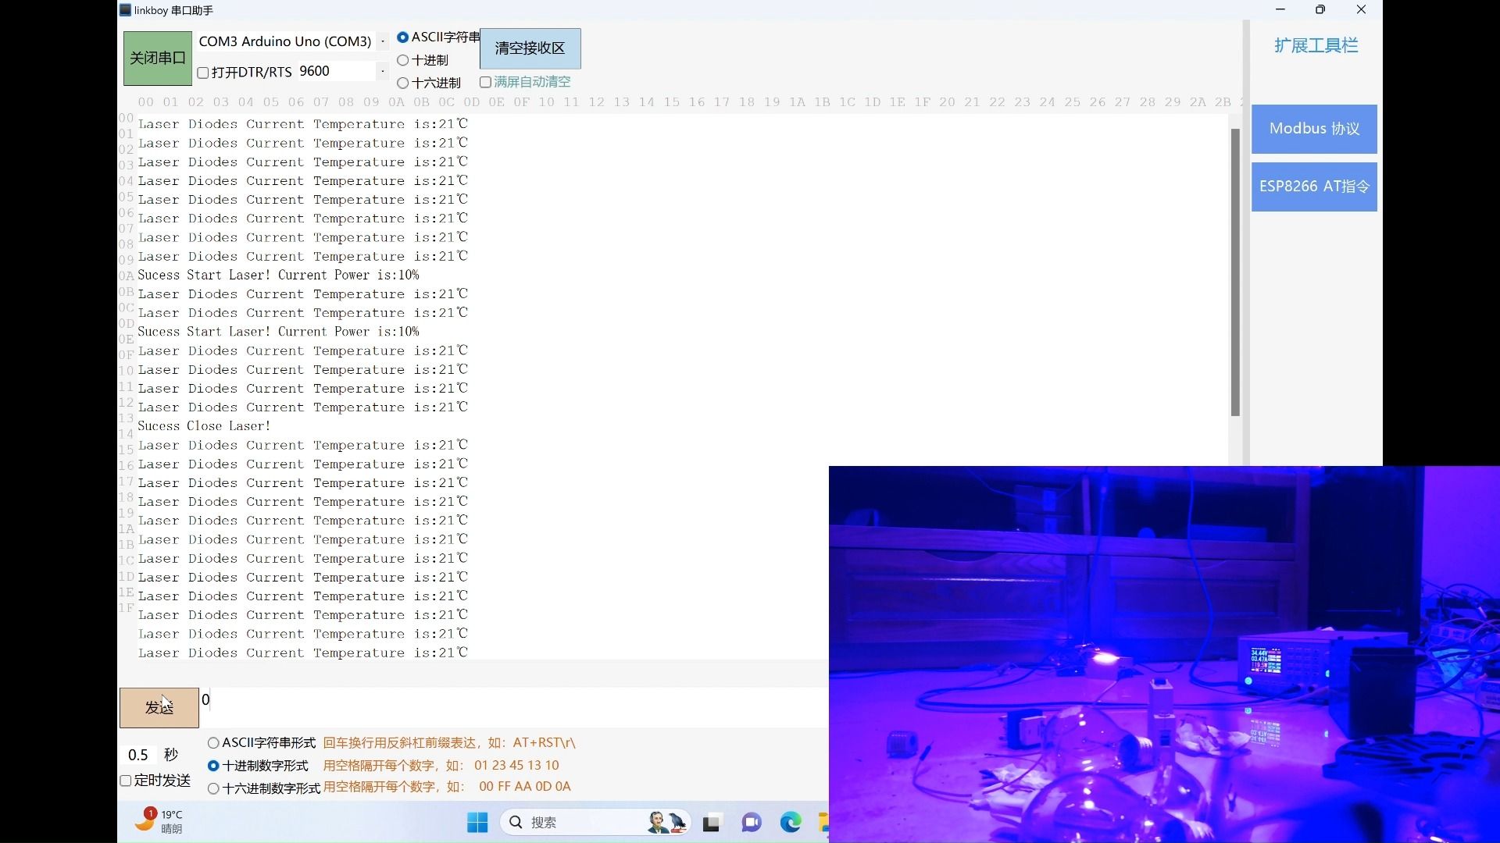Launch the Teams Chat taskbar icon
This screenshot has height=843, width=1500.
[x=751, y=823]
